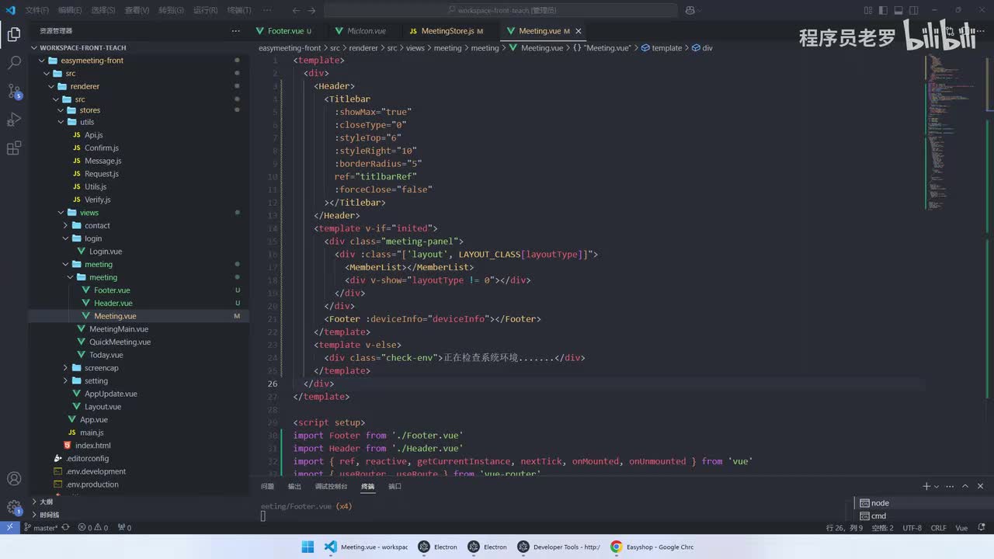Open the Manage gear menu
Image resolution: width=994 pixels, height=559 pixels.
point(14,508)
